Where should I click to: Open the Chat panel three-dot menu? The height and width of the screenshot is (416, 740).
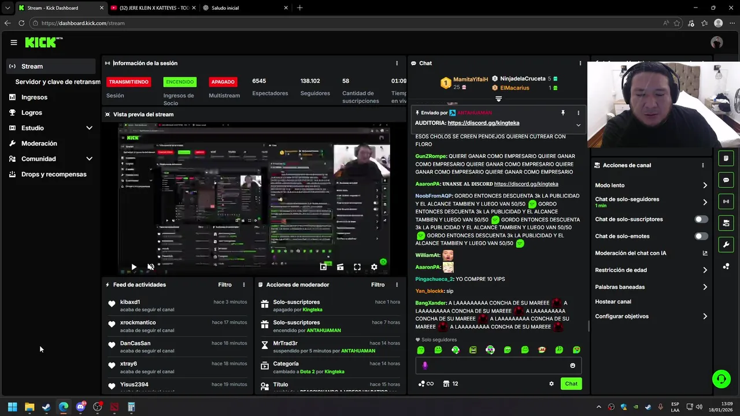[580, 63]
